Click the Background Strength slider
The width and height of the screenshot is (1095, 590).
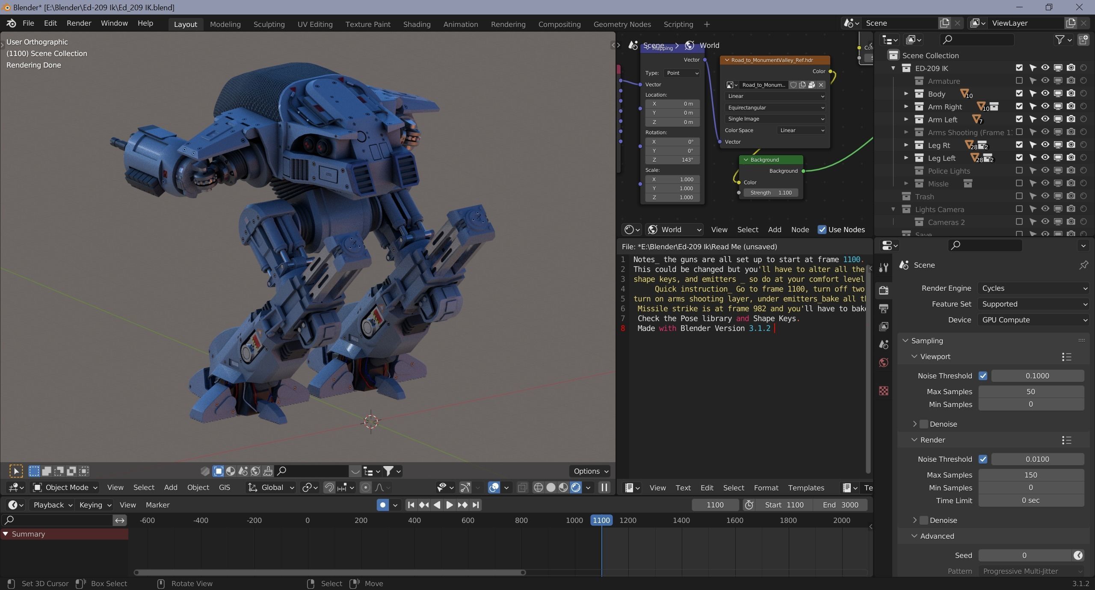[770, 193]
